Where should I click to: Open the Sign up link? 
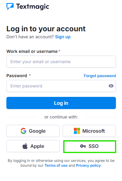[x=63, y=37]
